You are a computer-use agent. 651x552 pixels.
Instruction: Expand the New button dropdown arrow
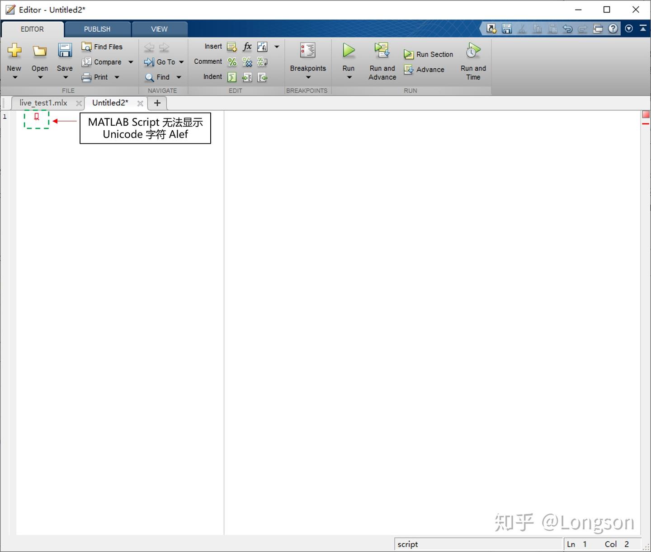coord(14,78)
